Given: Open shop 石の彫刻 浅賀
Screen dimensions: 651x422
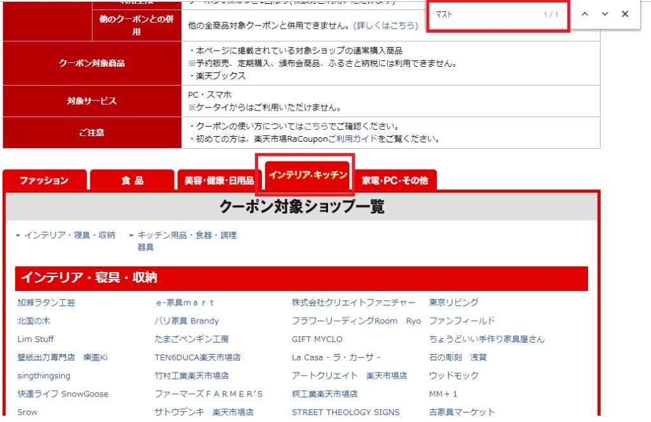Looking at the screenshot, I should coord(458,357).
